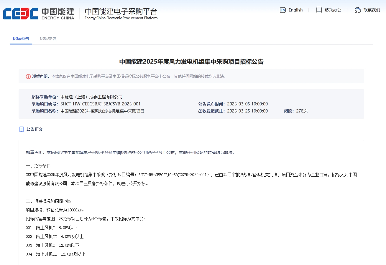386x265 pixels.
Task: Click the line 002 陆上风机II 8.0MW及以上
Action: pos(55,236)
